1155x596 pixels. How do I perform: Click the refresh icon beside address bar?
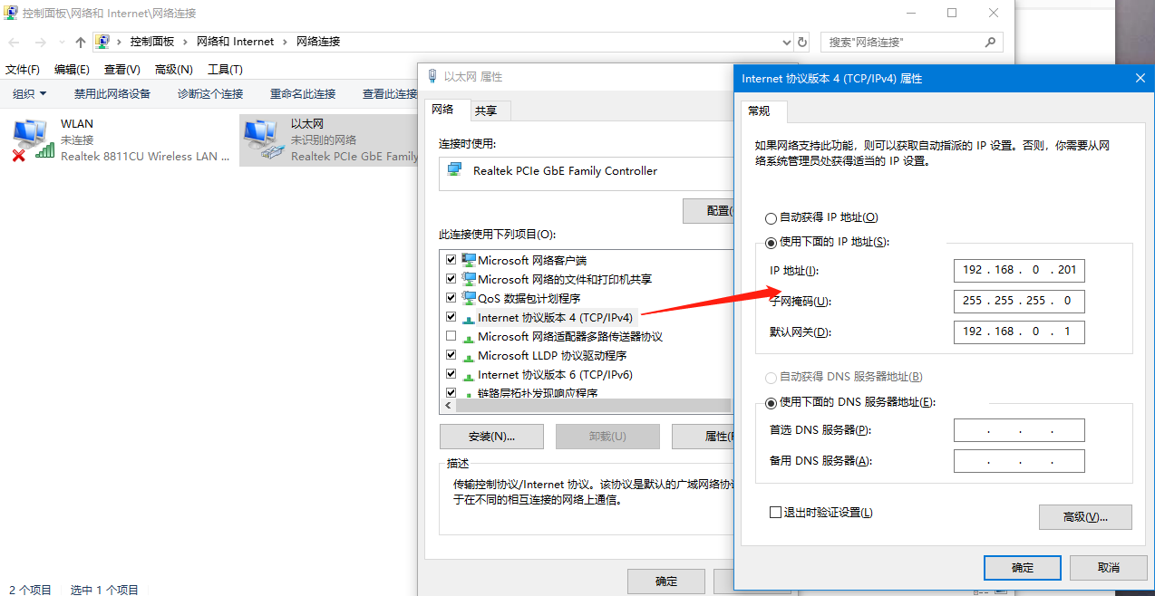(802, 42)
